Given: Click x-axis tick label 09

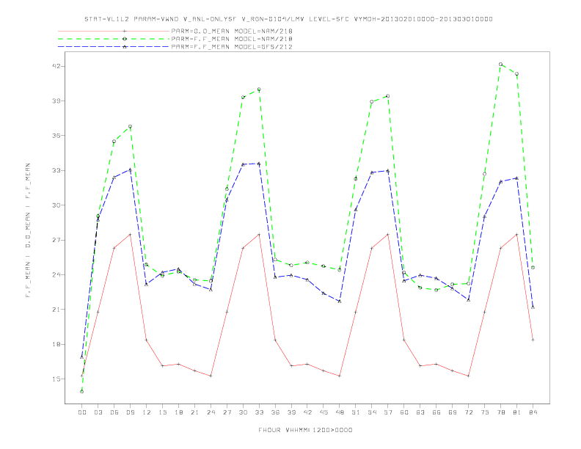Looking at the screenshot, I should 130,412.
